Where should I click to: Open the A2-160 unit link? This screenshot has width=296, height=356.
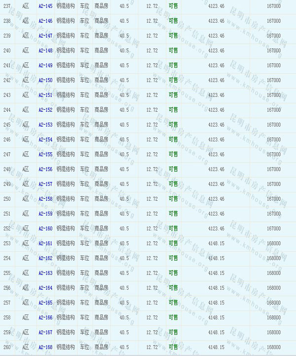[x=45, y=228]
